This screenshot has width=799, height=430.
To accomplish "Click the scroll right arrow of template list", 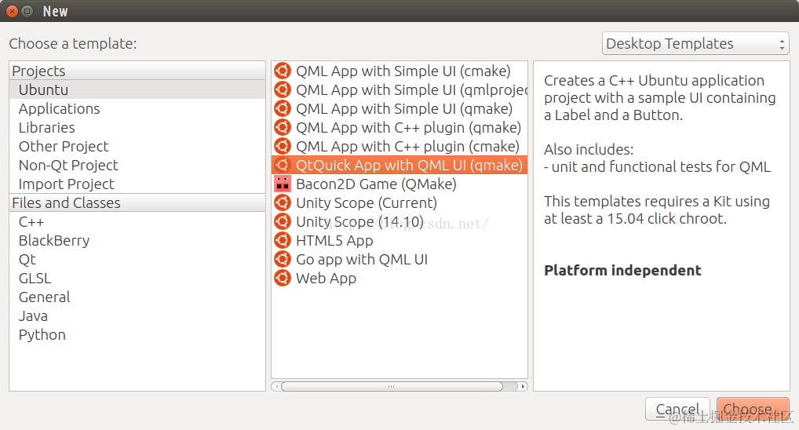I will [x=523, y=386].
